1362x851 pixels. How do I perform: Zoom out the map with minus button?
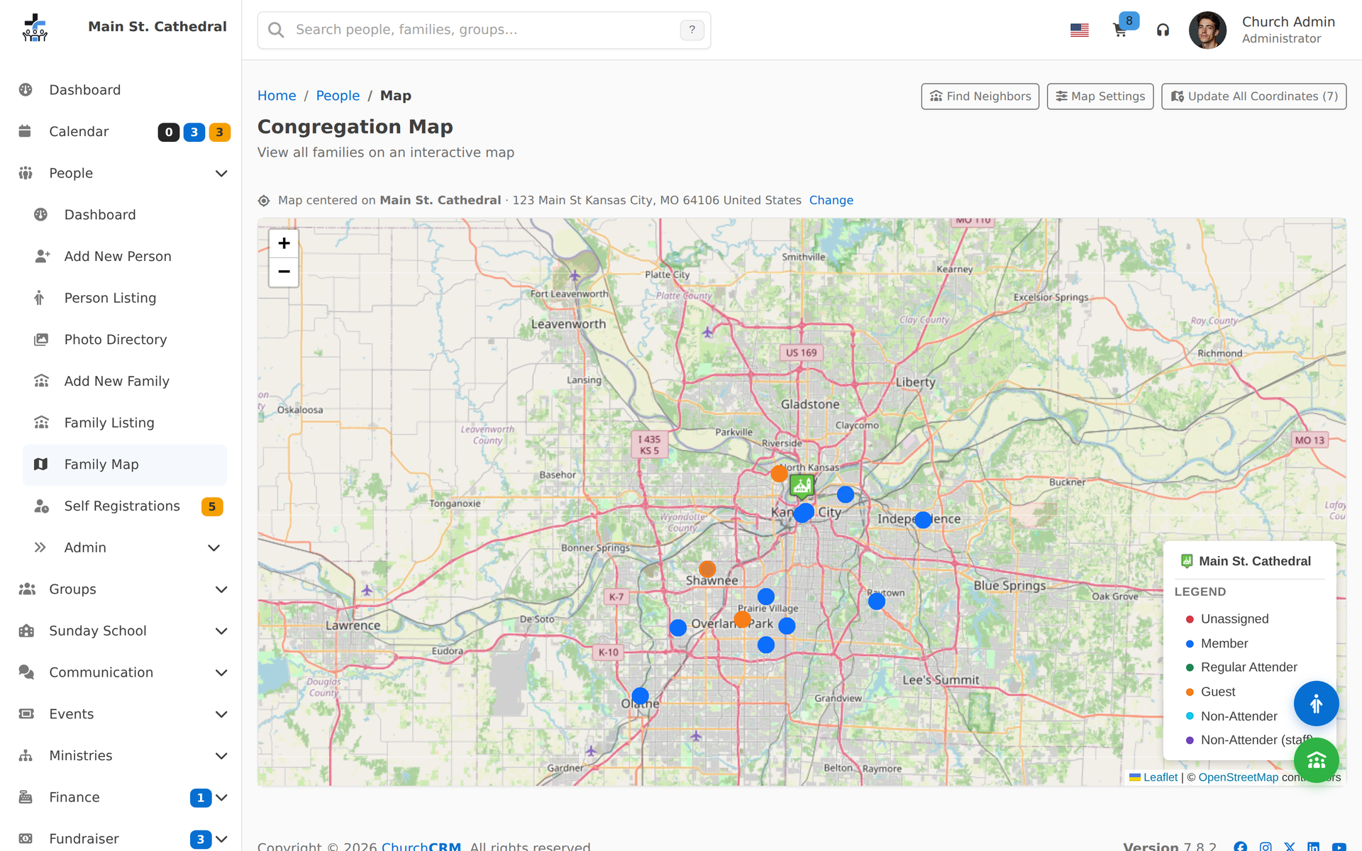284,272
